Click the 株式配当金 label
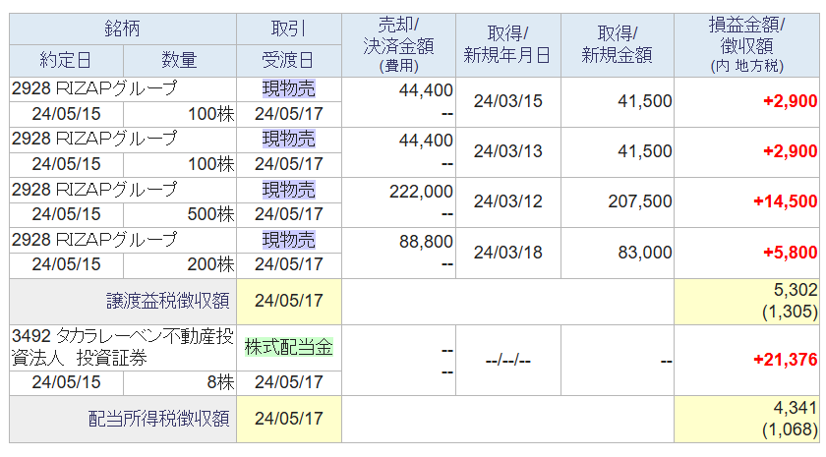826x457 pixels. tap(289, 347)
